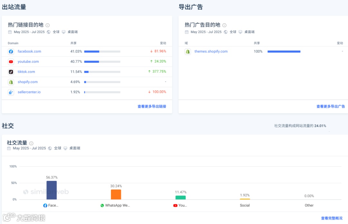
Task: Click 'Other' chart axis label
Action: [x=309, y=205]
